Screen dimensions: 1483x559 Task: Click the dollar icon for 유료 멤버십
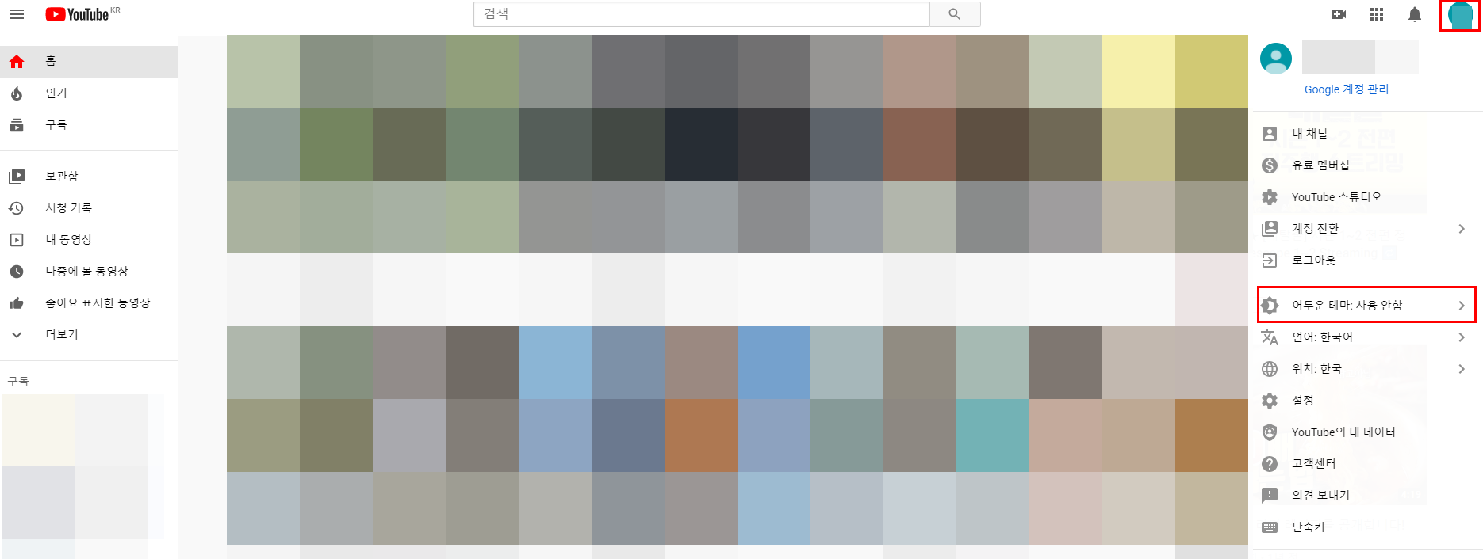1270,165
